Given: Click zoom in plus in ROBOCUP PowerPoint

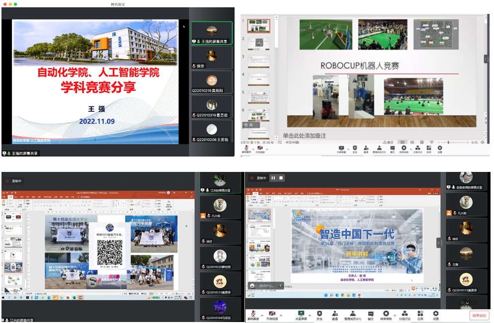Looking at the screenshot, I should point(468,143).
